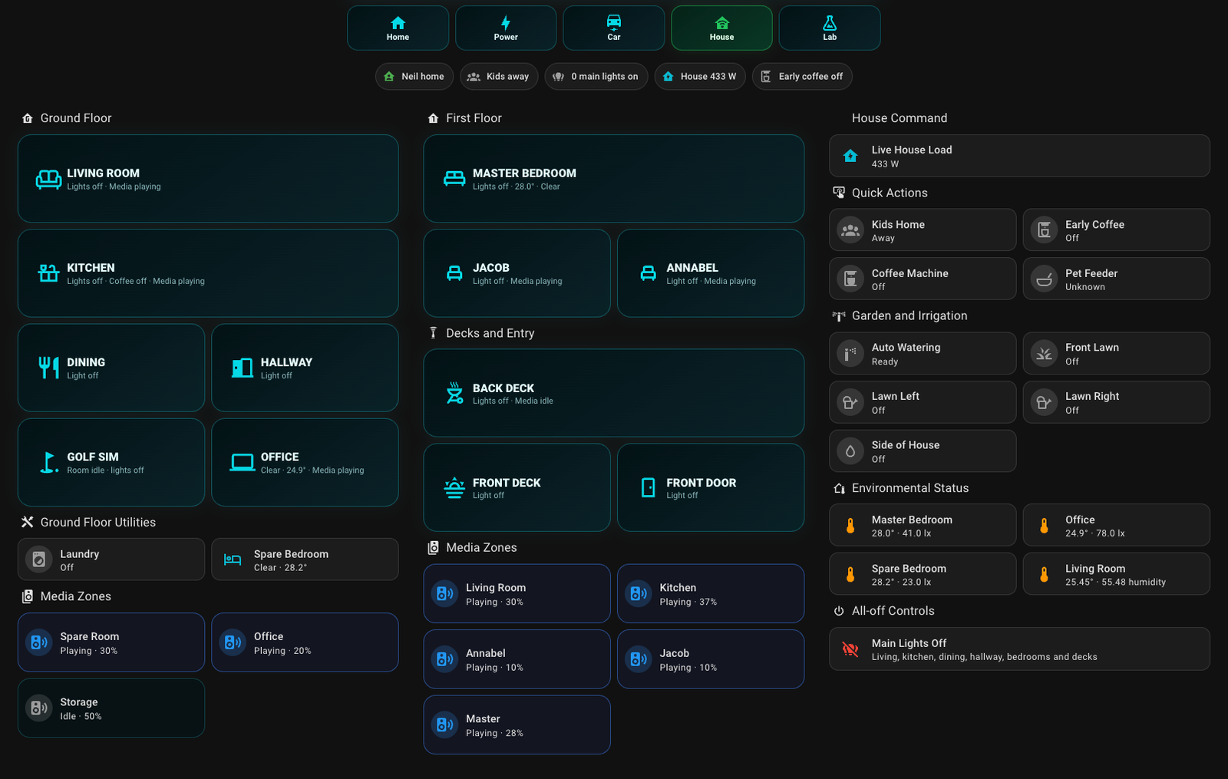Viewport: 1228px width, 779px height.
Task: Click the Neil home status chip
Action: coord(414,77)
